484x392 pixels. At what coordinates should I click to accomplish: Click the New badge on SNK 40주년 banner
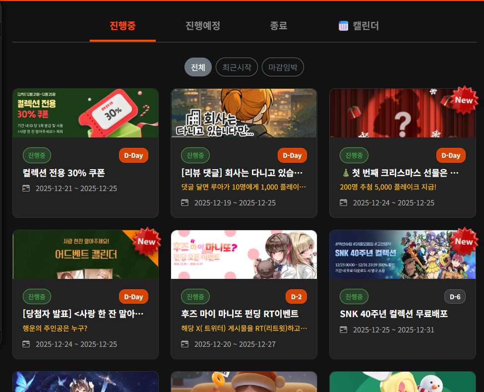[463, 241]
